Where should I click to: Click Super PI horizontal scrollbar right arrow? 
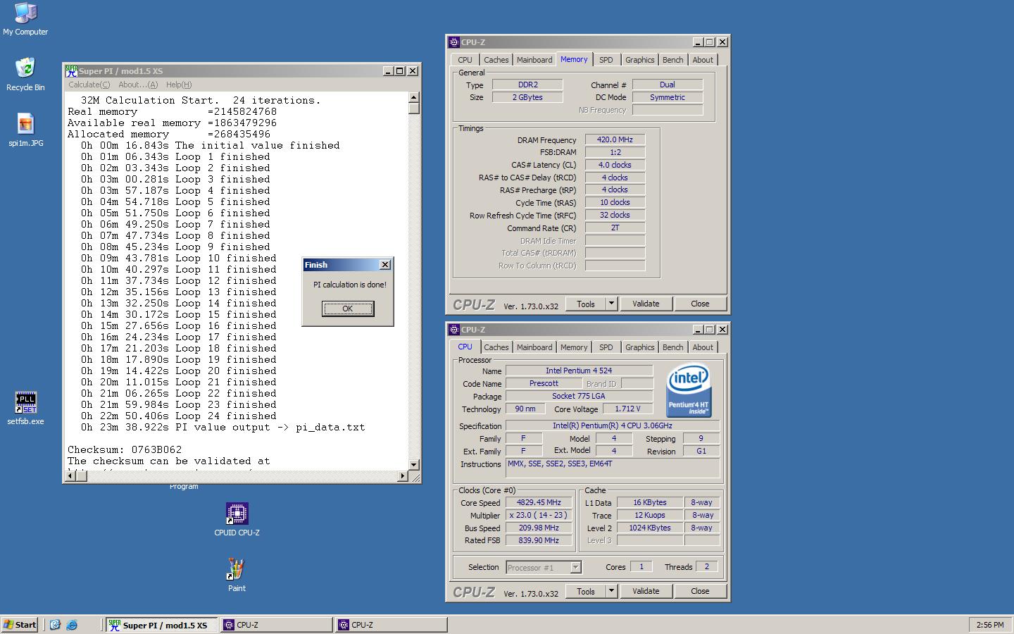[403, 476]
